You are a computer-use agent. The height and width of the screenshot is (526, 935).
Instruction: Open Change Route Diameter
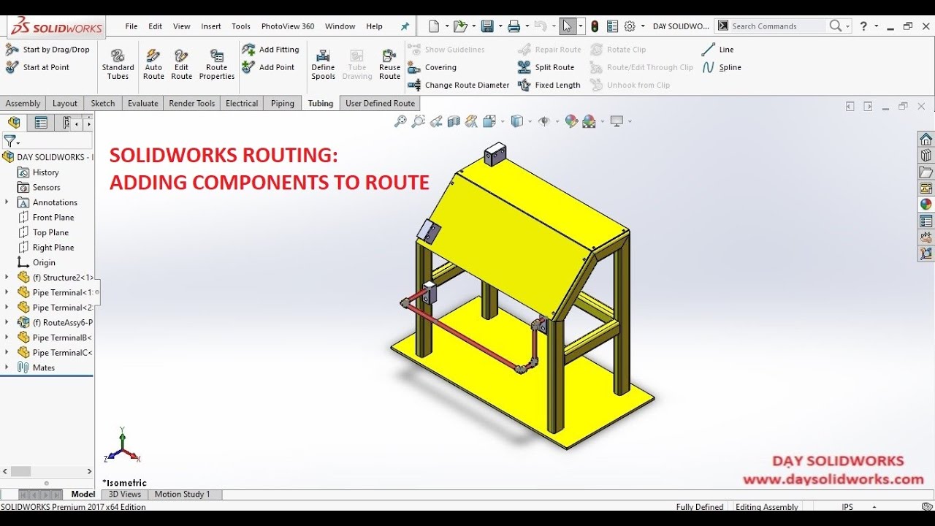point(459,85)
